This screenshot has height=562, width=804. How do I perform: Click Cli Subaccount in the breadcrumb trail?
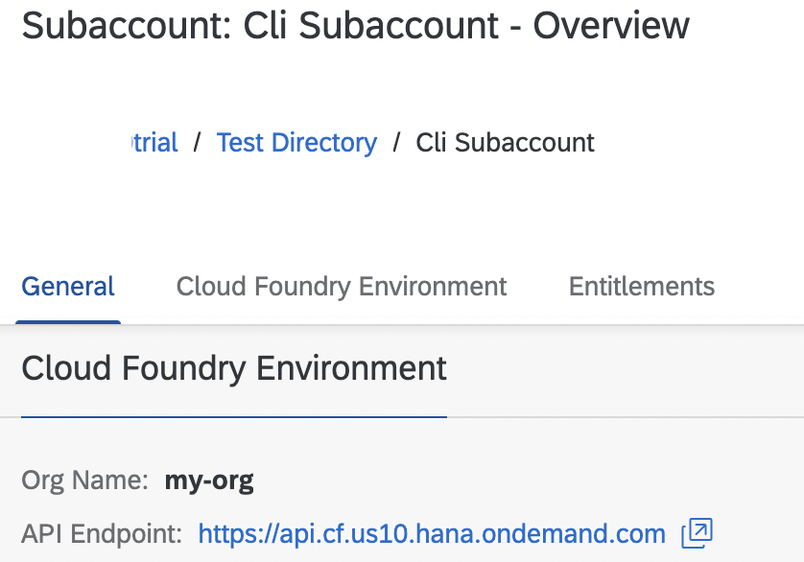[x=505, y=143]
